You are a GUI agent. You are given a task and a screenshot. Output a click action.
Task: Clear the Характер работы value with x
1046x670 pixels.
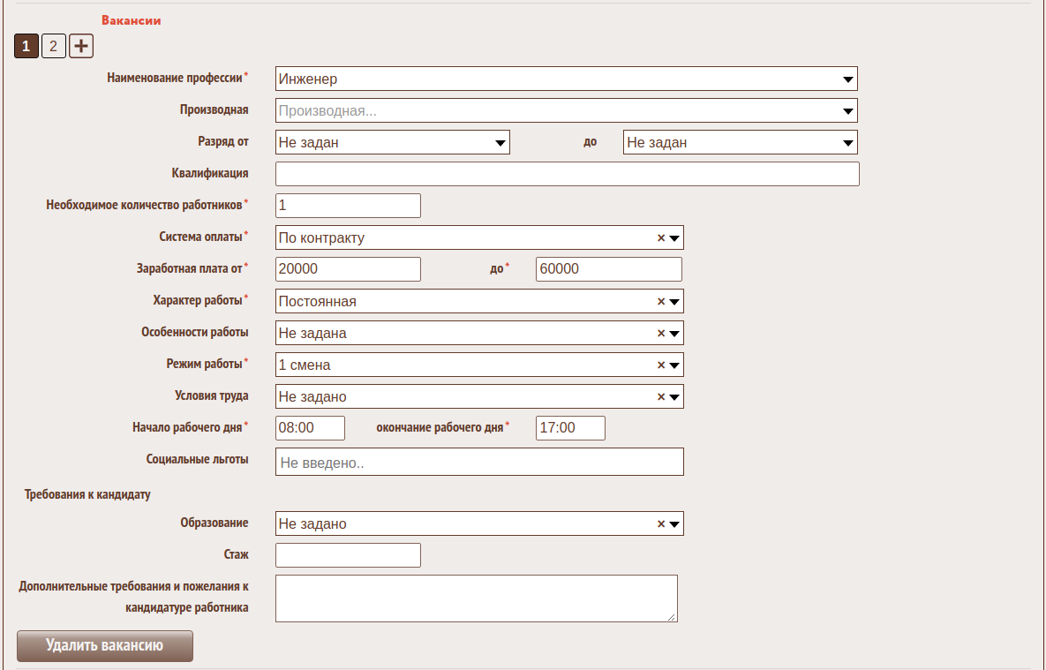(660, 302)
